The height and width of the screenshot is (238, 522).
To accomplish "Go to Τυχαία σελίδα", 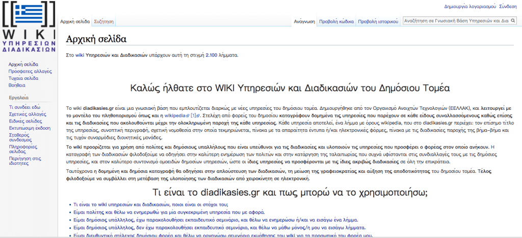I will point(23,78).
